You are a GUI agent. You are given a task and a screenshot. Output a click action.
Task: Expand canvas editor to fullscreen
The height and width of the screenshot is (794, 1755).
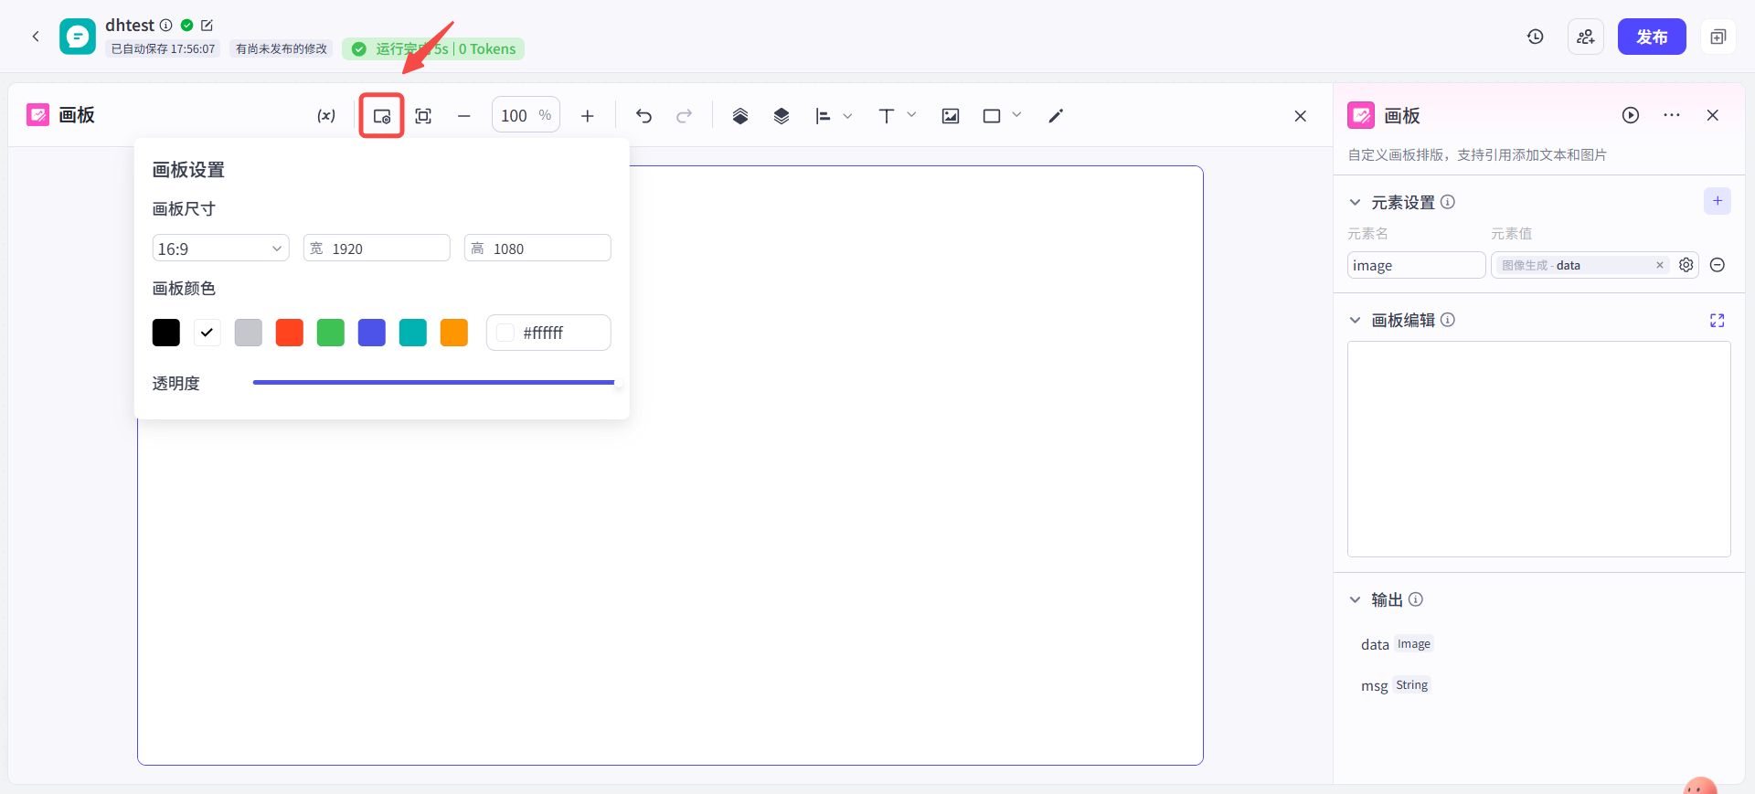(x=1718, y=320)
